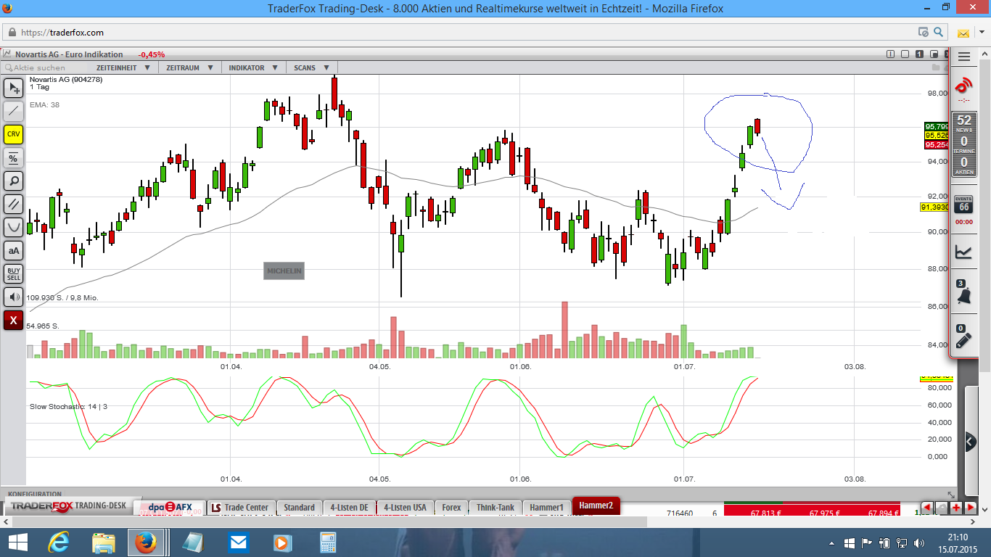
Task: Switch to the Standard tab
Action: coord(299,507)
